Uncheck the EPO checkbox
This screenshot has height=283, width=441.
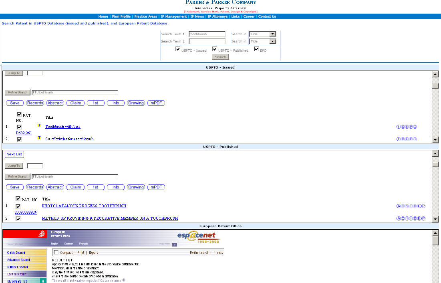click(256, 49)
